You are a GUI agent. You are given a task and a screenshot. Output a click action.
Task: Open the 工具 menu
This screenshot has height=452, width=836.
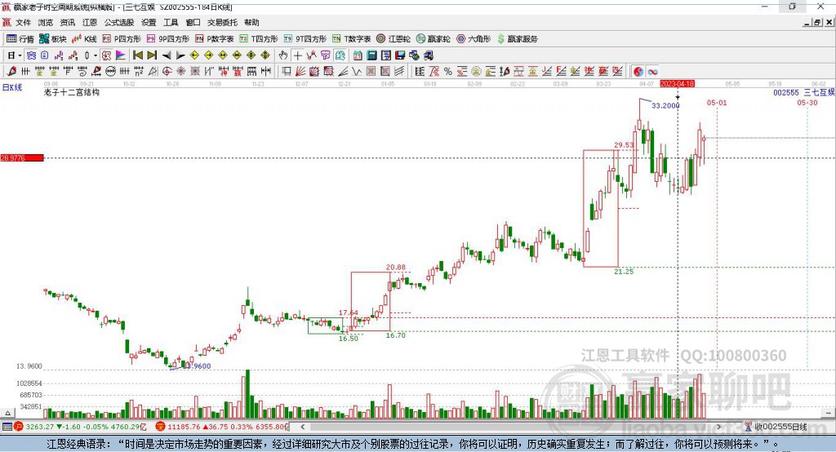coord(171,22)
